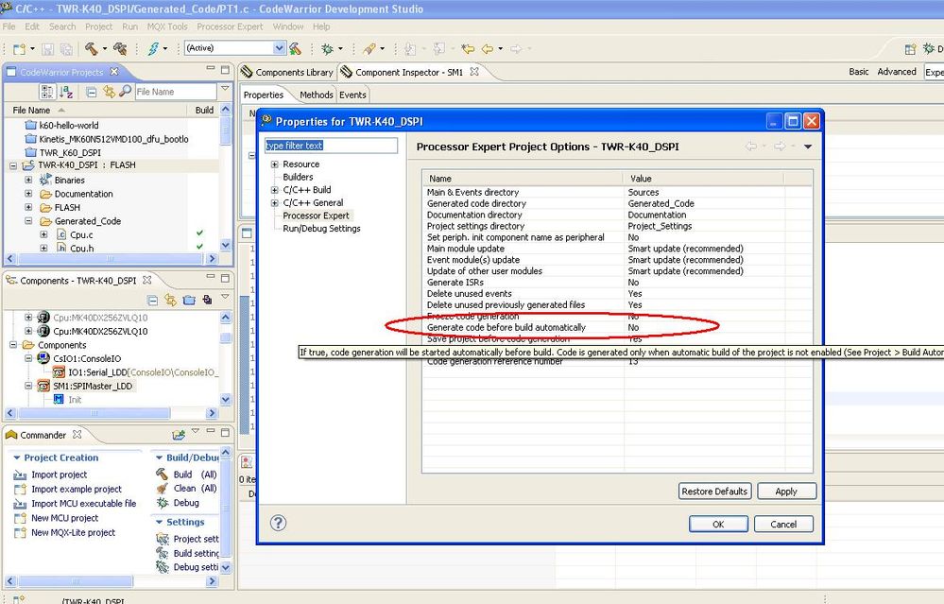The image size is (944, 604).
Task: Click the File Name search field
Action: click(175, 92)
